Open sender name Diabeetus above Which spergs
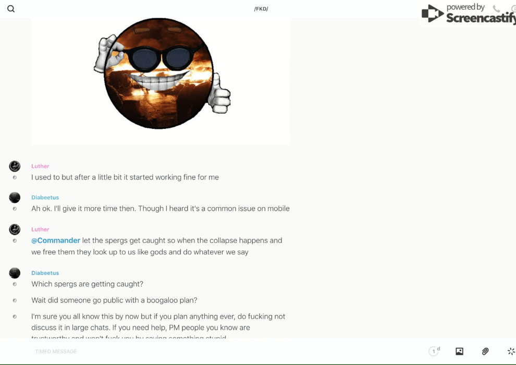The height and width of the screenshot is (365, 516). 45,273
